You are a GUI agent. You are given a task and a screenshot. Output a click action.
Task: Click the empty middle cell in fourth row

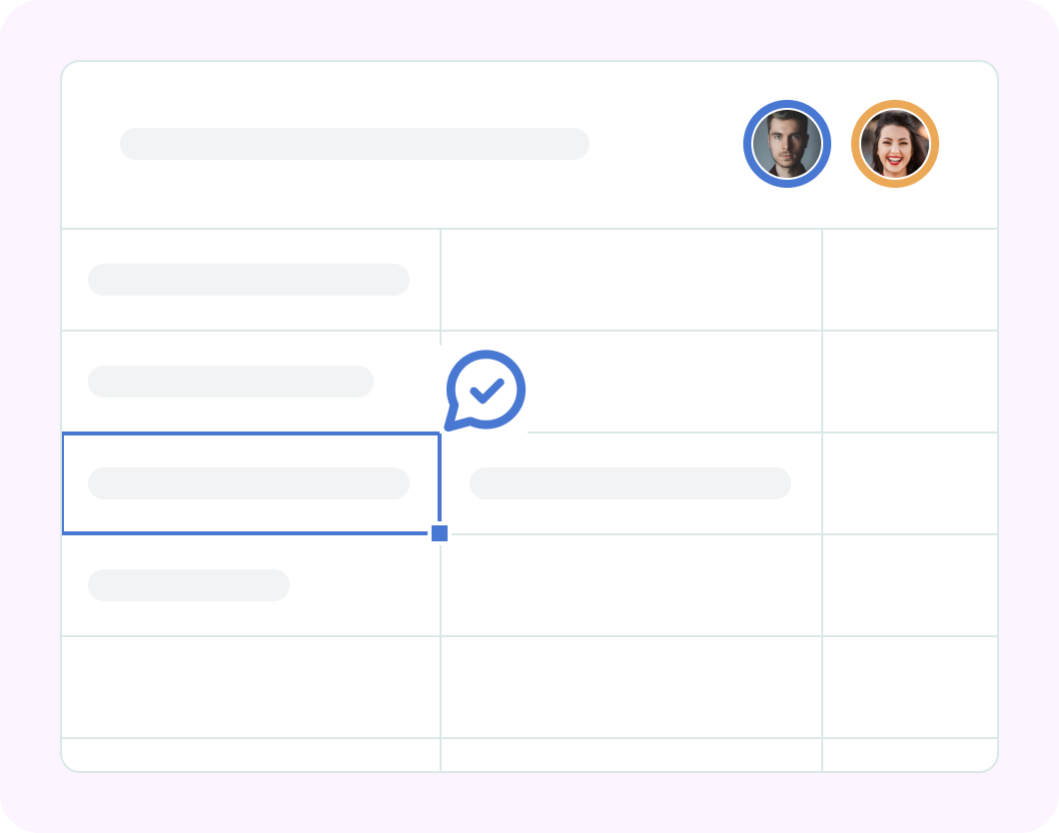click(x=630, y=585)
